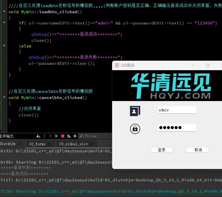This screenshot has width=222, height=197.
Task: Click the clear output broom icon
Action: coord(38,136)
